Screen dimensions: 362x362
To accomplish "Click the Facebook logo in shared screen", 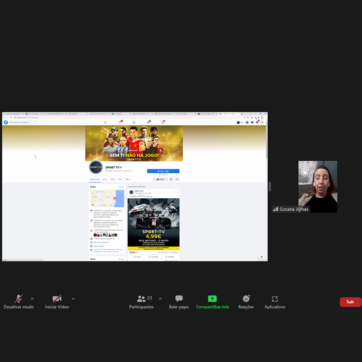I will [x=6, y=122].
